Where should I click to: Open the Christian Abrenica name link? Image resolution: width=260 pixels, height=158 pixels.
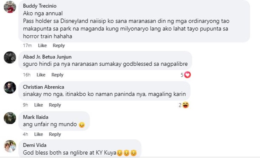43,87
